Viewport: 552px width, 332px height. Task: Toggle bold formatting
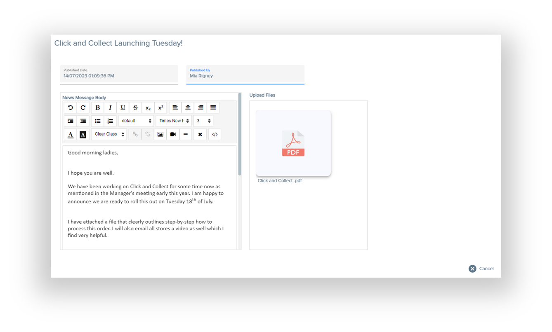point(98,108)
